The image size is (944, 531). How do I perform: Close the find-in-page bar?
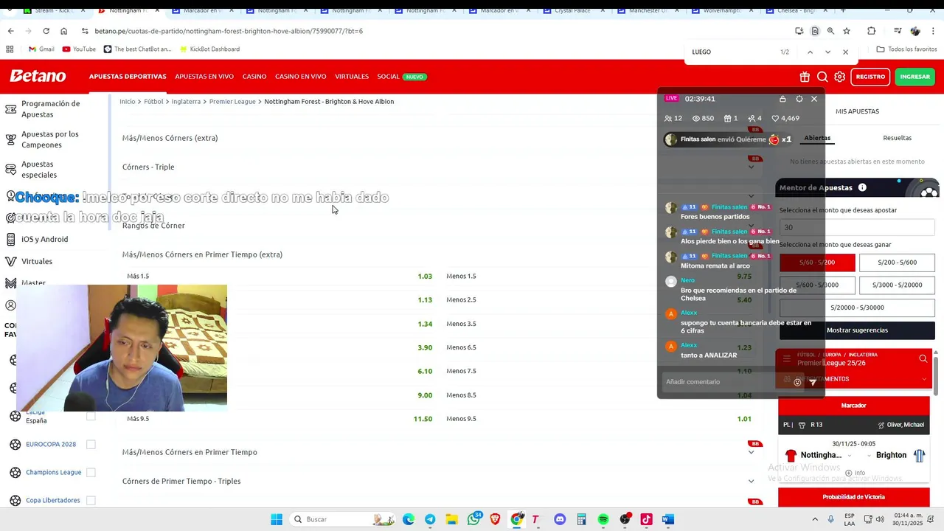(845, 52)
